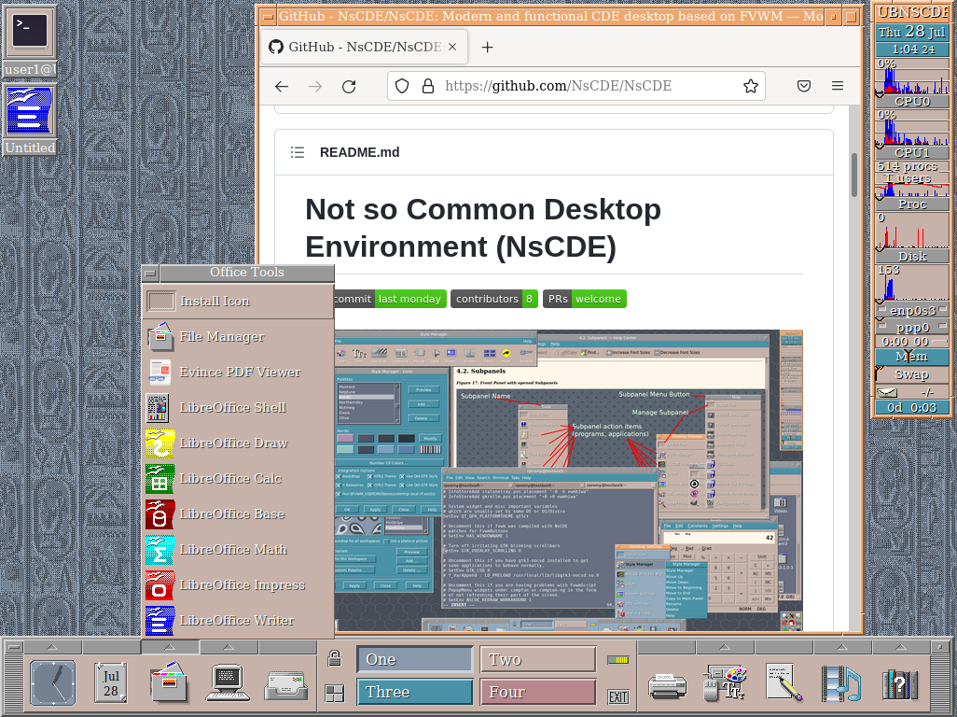
Task: Open the Help viewer from the front panel
Action: [899, 683]
